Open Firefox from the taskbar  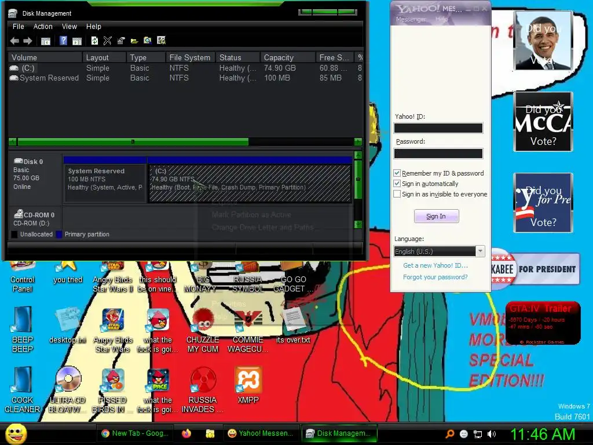click(x=186, y=433)
